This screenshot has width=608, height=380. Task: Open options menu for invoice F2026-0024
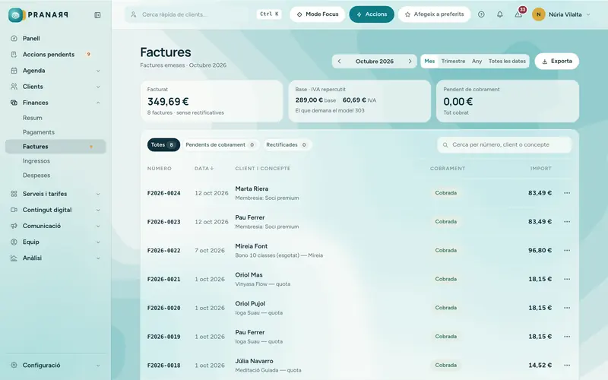(x=567, y=193)
